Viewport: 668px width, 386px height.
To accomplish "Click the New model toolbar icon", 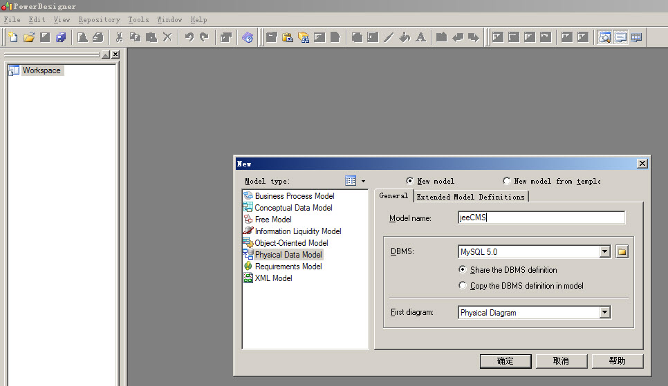I will [13, 37].
